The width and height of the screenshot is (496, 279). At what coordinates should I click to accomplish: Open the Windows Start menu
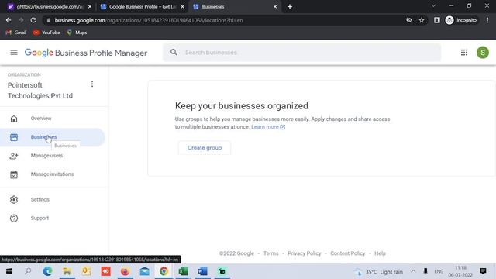click(9, 271)
